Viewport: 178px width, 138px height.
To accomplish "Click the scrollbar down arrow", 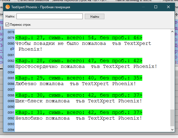I will point(172,130).
